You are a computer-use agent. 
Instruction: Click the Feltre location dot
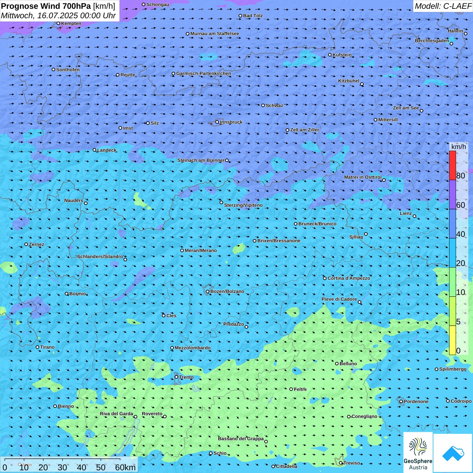coord(291,389)
